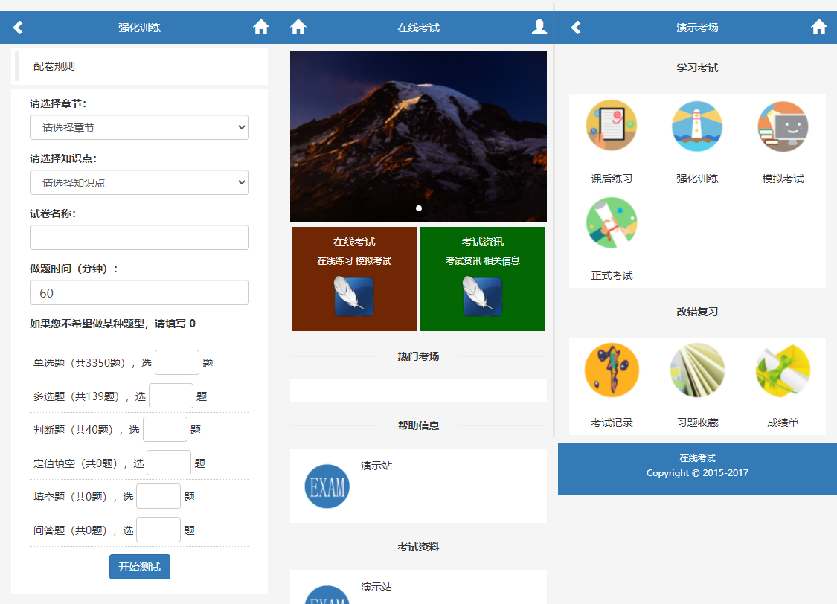837x604 pixels.
Task: Click the 请选择知识点: label
Action: coord(63,158)
